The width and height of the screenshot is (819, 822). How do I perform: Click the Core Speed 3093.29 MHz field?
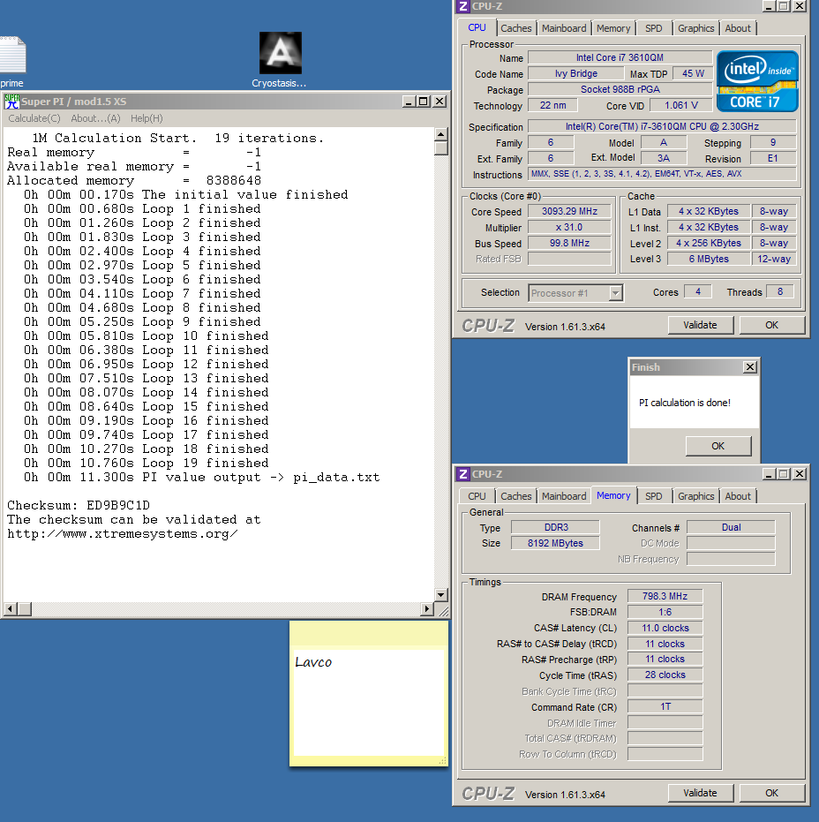569,211
